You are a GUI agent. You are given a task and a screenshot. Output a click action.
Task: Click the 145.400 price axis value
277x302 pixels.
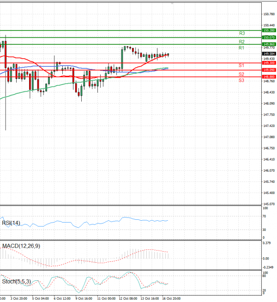click(x=269, y=193)
